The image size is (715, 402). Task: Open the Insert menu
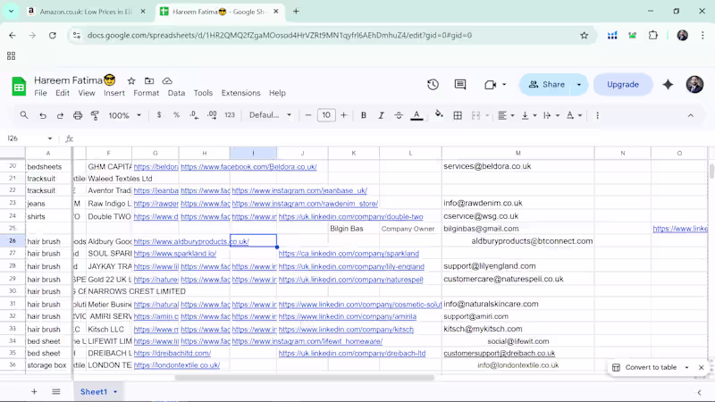click(x=114, y=93)
